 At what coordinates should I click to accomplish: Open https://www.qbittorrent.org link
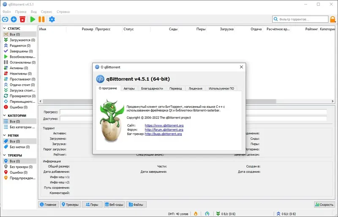pyautogui.click(x=164, y=126)
